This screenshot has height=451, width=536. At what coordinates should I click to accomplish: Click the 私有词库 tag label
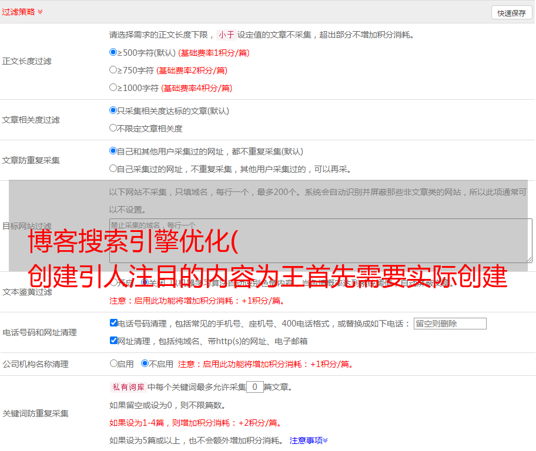[128, 387]
